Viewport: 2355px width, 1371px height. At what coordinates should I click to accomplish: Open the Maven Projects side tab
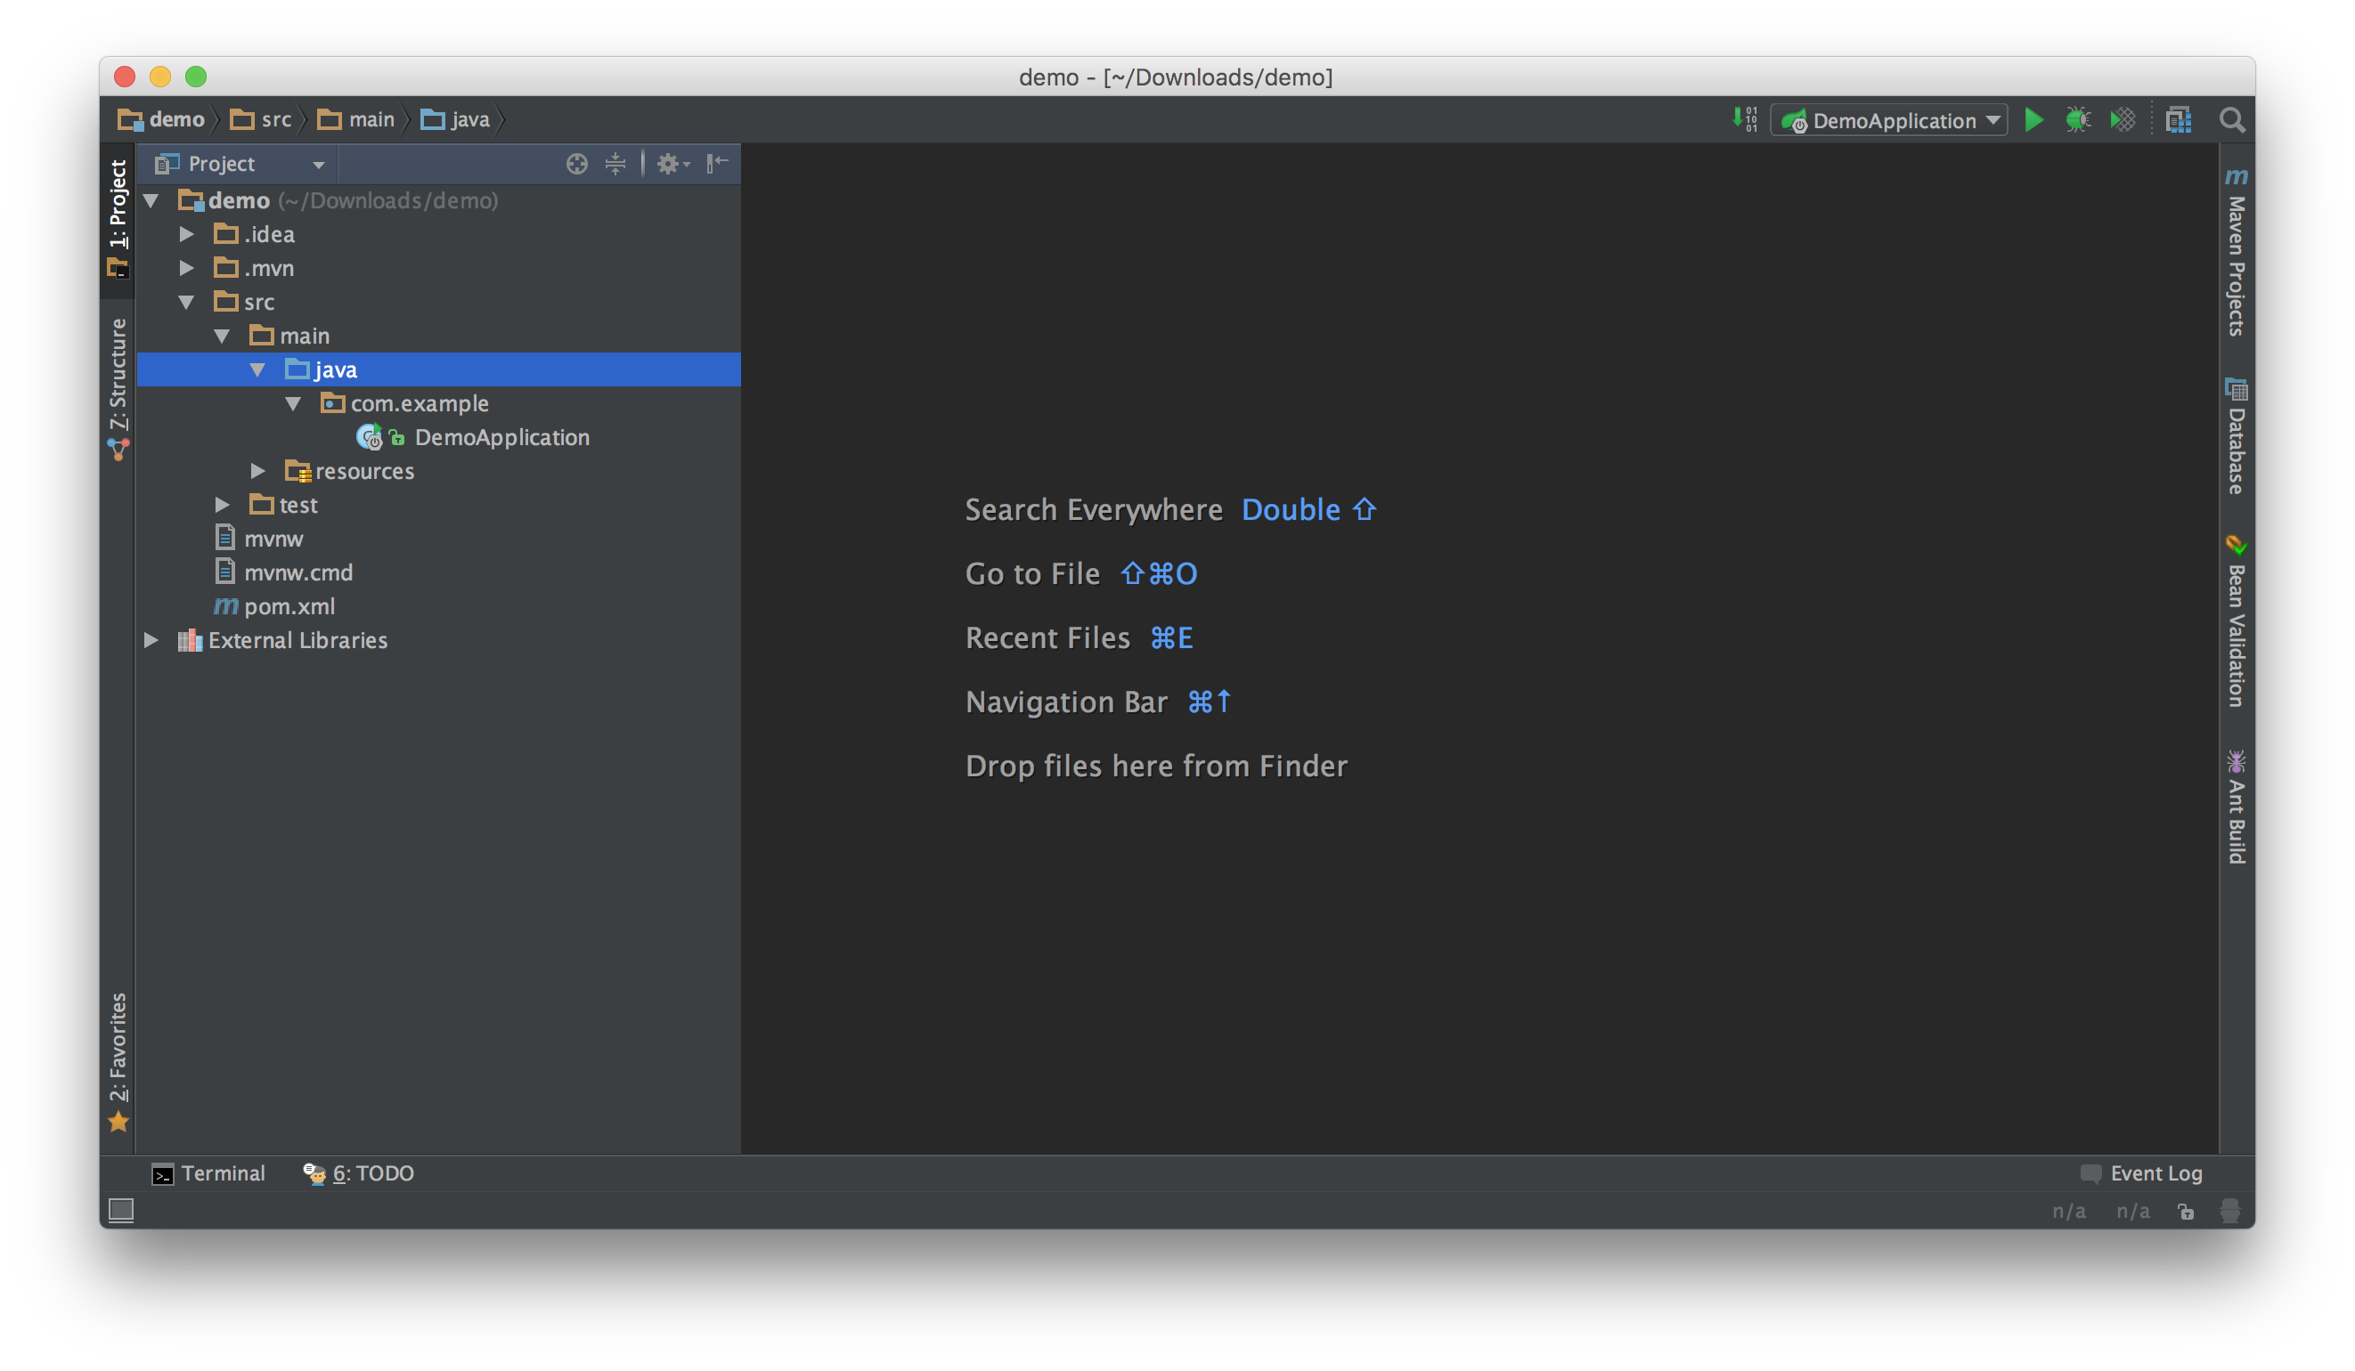pos(2236,252)
